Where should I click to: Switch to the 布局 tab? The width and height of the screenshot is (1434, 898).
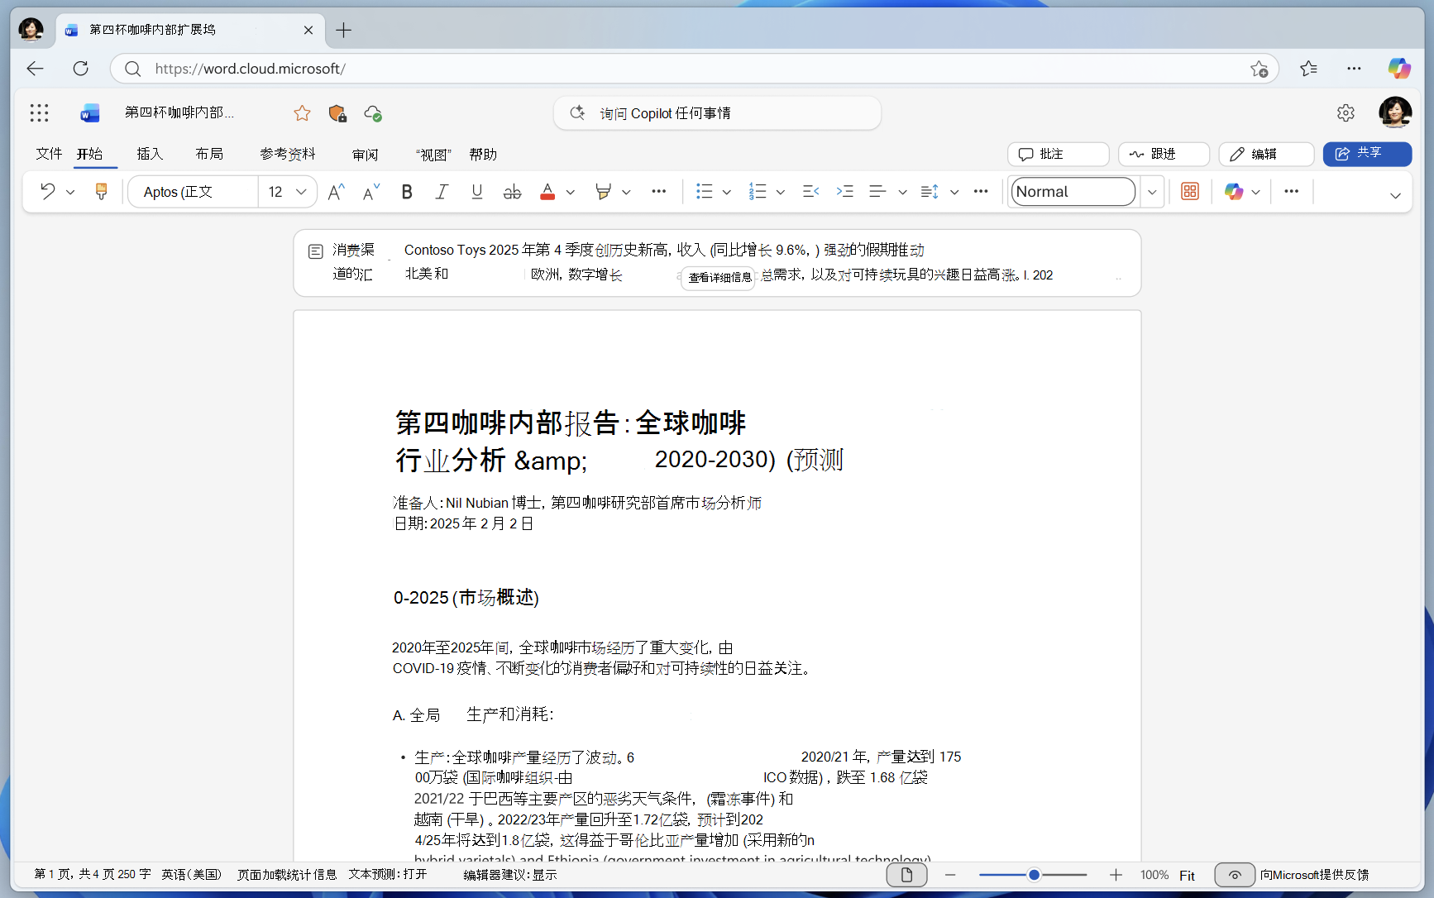pos(209,154)
